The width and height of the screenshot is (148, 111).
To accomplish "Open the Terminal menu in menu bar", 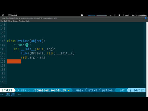I will click(22, 21).
